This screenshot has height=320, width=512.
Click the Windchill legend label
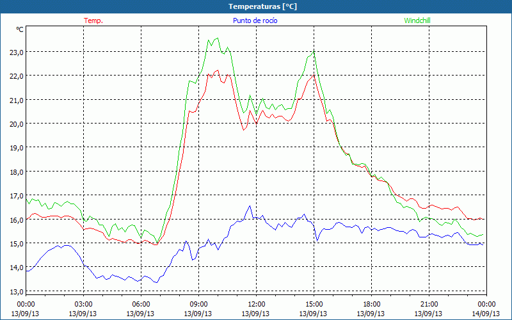[x=417, y=20]
